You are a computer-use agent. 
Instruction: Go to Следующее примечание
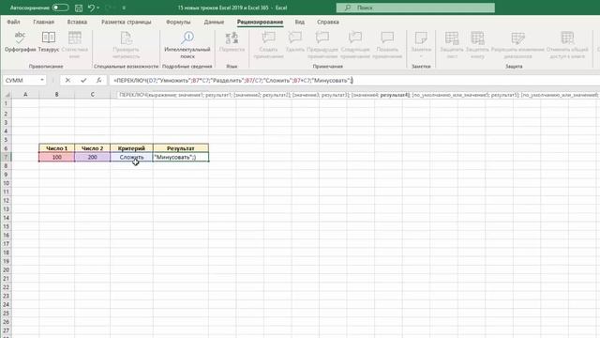(355, 45)
